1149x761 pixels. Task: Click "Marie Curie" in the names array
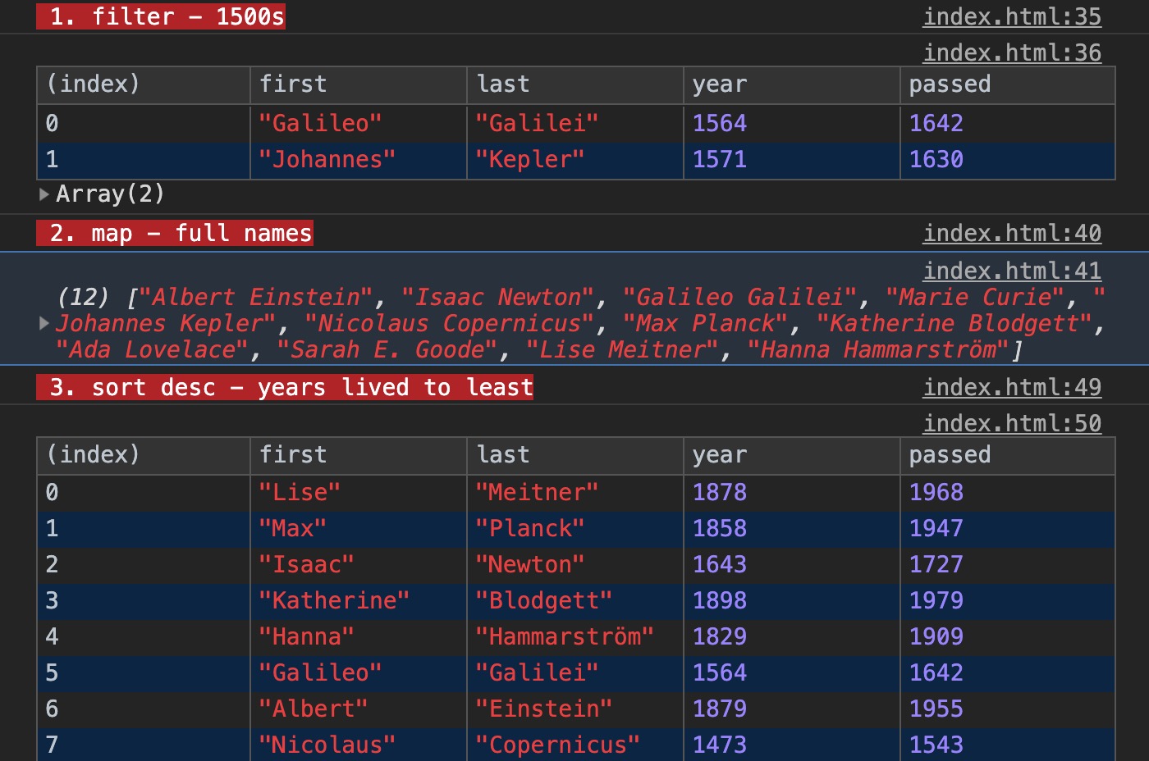click(x=975, y=297)
